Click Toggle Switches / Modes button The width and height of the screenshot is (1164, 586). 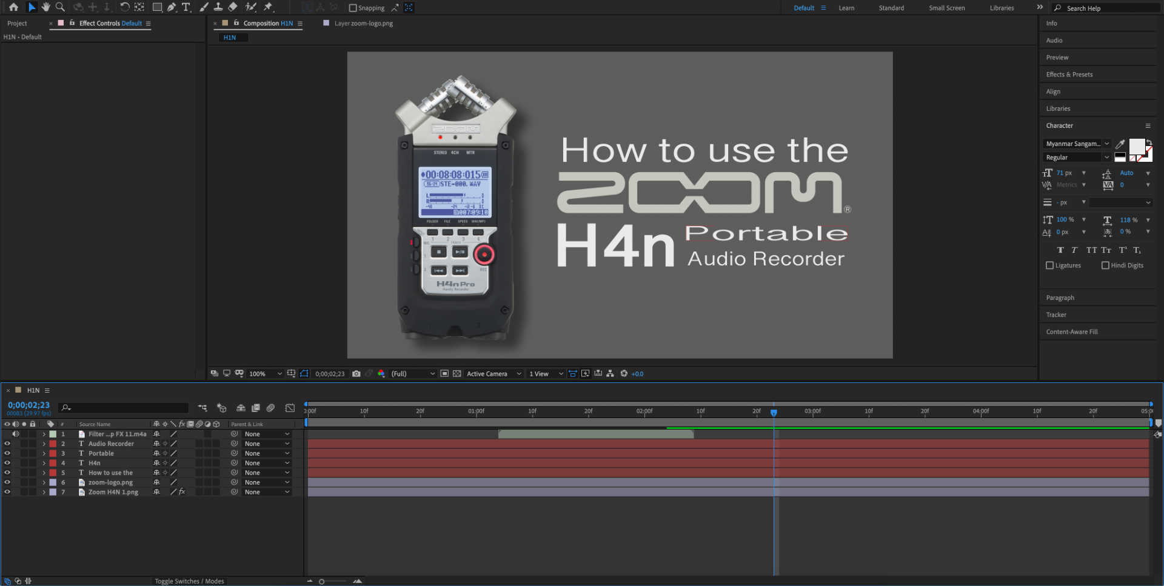tap(189, 581)
